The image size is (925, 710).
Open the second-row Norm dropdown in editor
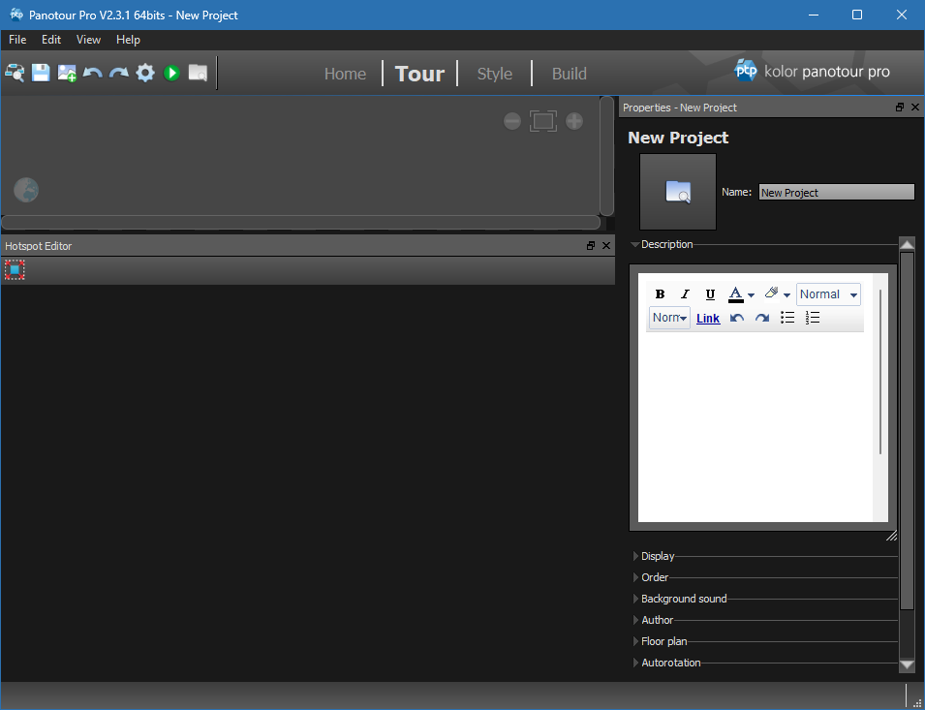tap(669, 318)
